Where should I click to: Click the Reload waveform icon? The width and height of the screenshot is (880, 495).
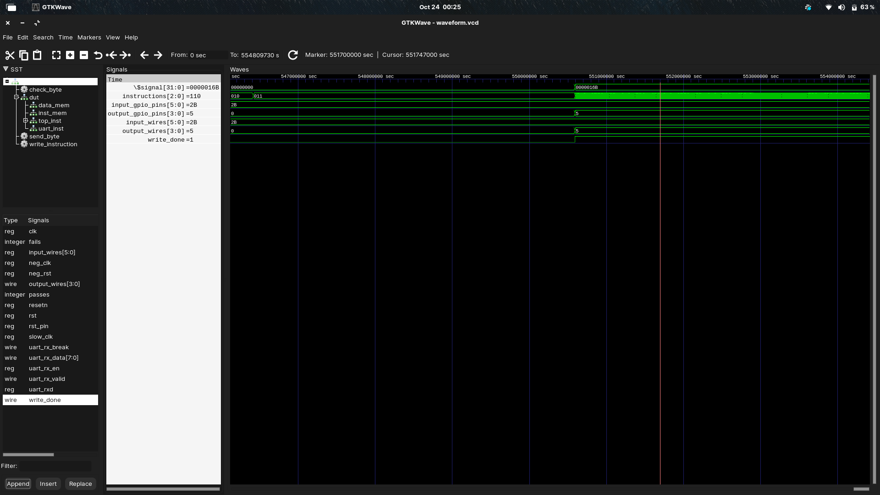pos(293,55)
